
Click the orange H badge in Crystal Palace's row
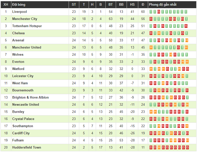coord(167,119)
